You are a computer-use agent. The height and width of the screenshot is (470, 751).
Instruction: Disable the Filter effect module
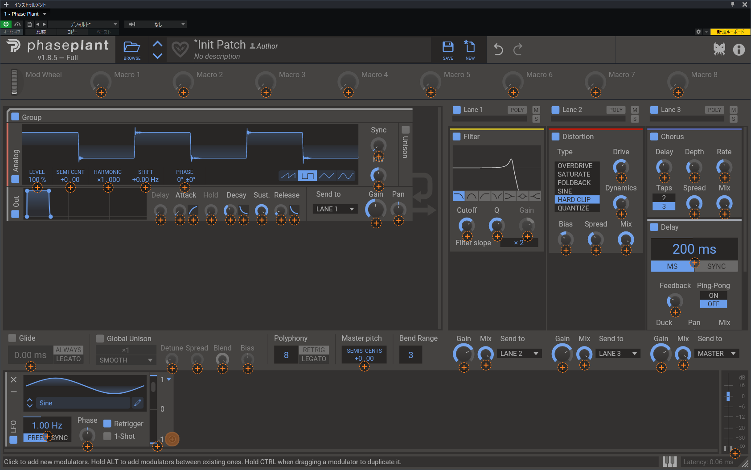pos(457,136)
